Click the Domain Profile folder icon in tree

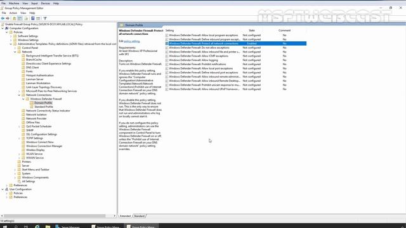point(32,103)
